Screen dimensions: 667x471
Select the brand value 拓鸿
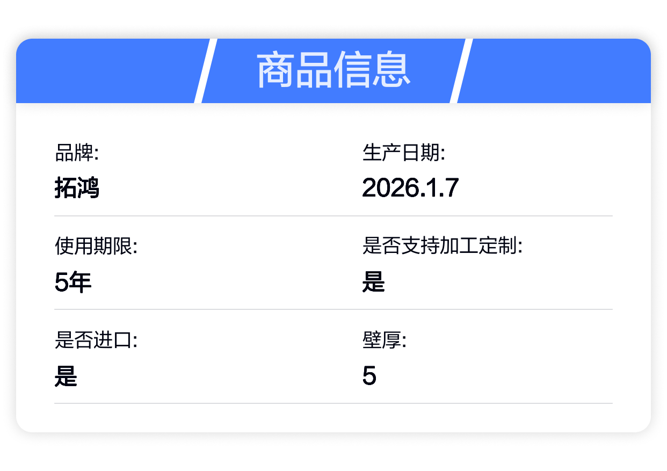tap(77, 189)
